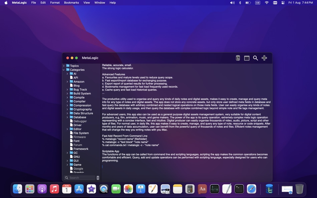The width and height of the screenshot is (317, 198).
Task: Expand the Bug Track category
Action: 67,90
